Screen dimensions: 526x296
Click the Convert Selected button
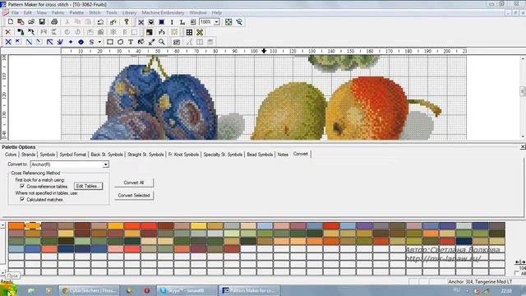[134, 196]
